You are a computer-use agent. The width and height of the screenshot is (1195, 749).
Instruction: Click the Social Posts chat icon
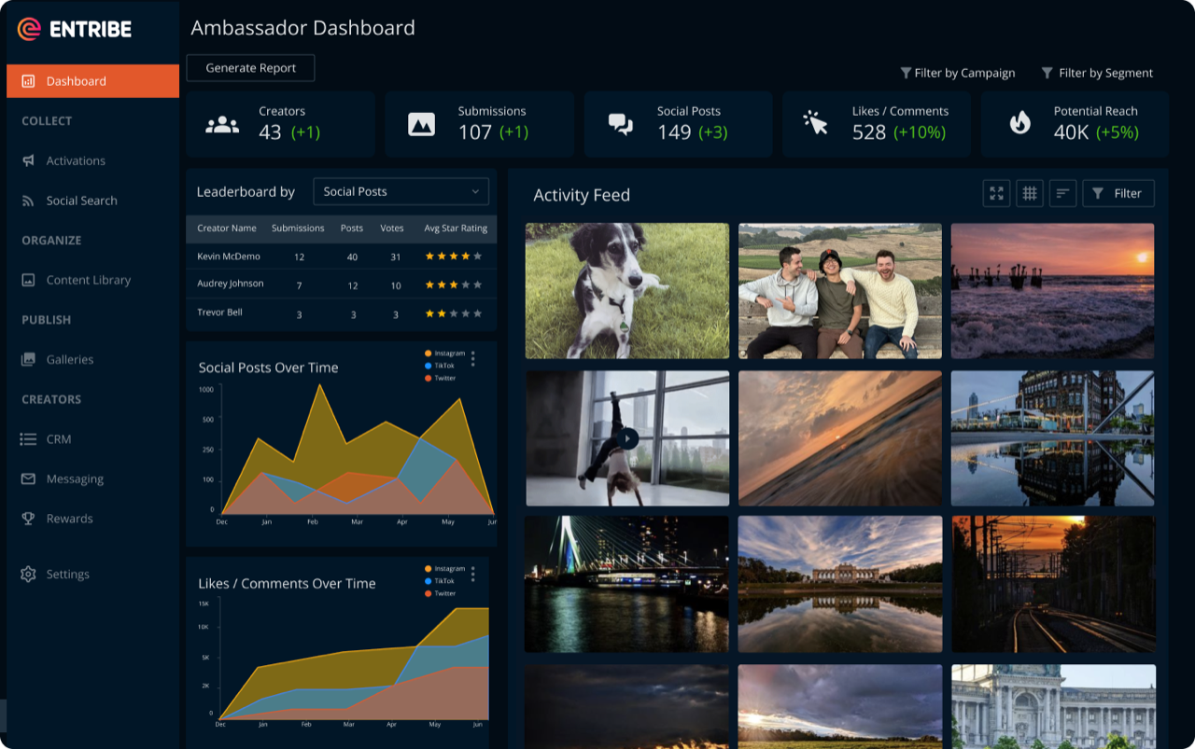[x=621, y=124]
